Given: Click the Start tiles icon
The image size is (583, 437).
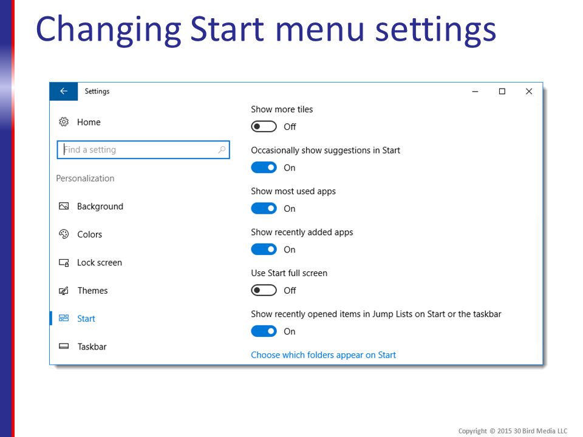Looking at the screenshot, I should pos(64,318).
